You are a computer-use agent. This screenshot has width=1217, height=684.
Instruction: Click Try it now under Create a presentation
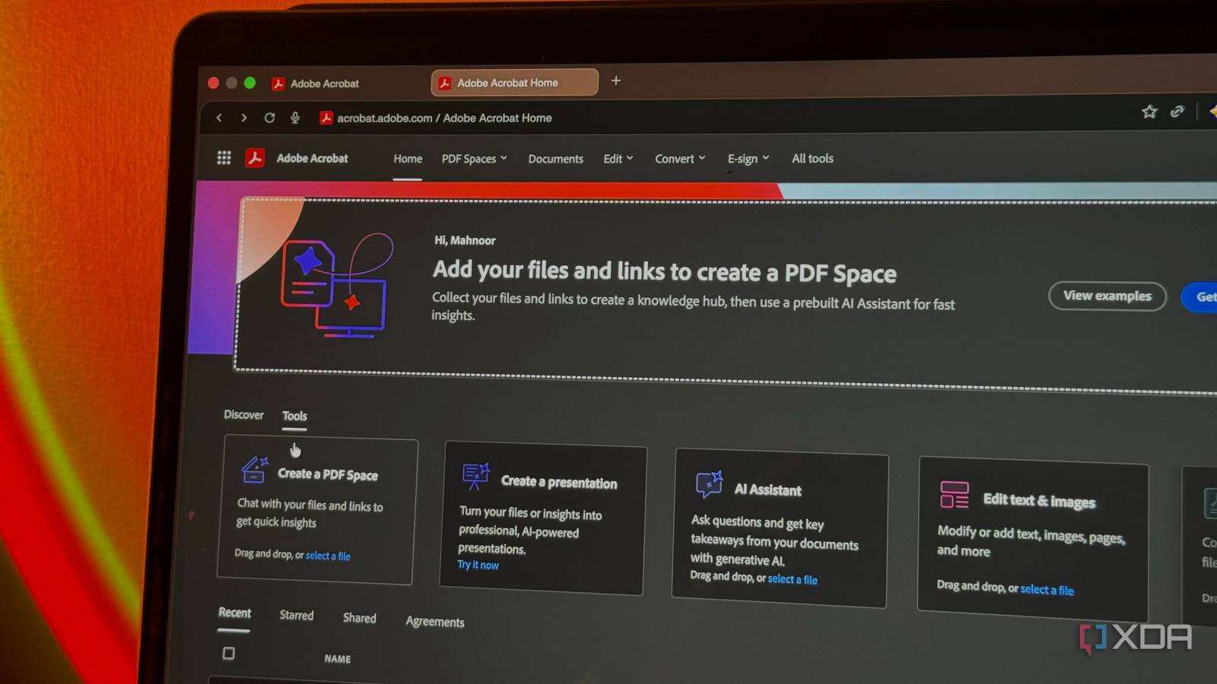[x=478, y=565]
